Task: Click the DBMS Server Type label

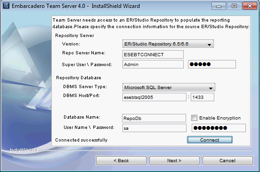Action: [x=85, y=87]
